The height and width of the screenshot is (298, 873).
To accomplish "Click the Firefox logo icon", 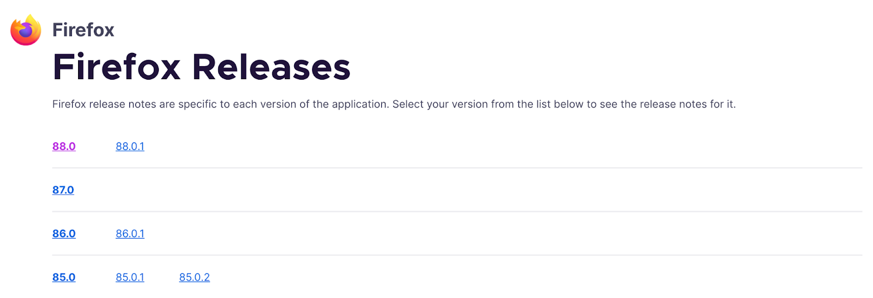I will pyautogui.click(x=26, y=30).
